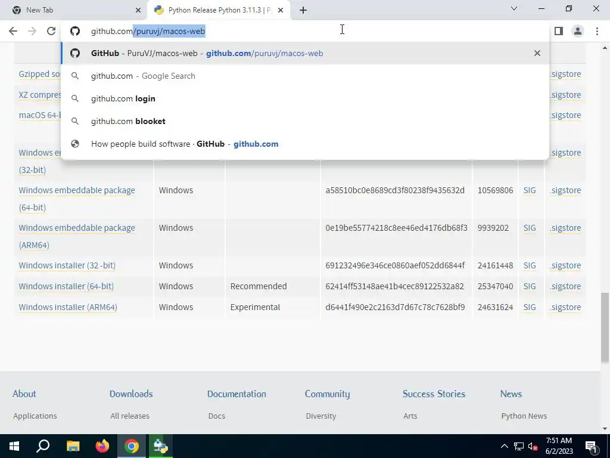610x458 pixels.
Task: Select the GitHub PuruVJ/macos-web suggestion
Action: [x=305, y=53]
